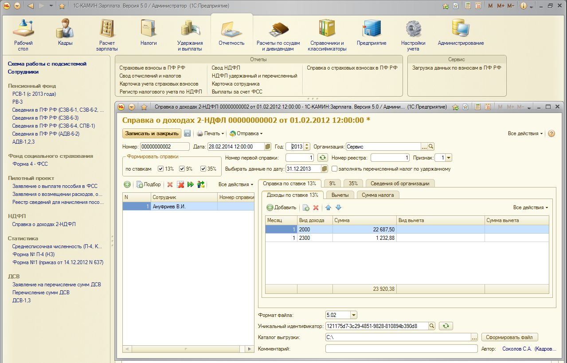Toggle the 9% rate checkbox
567x363 pixels.
click(182, 169)
